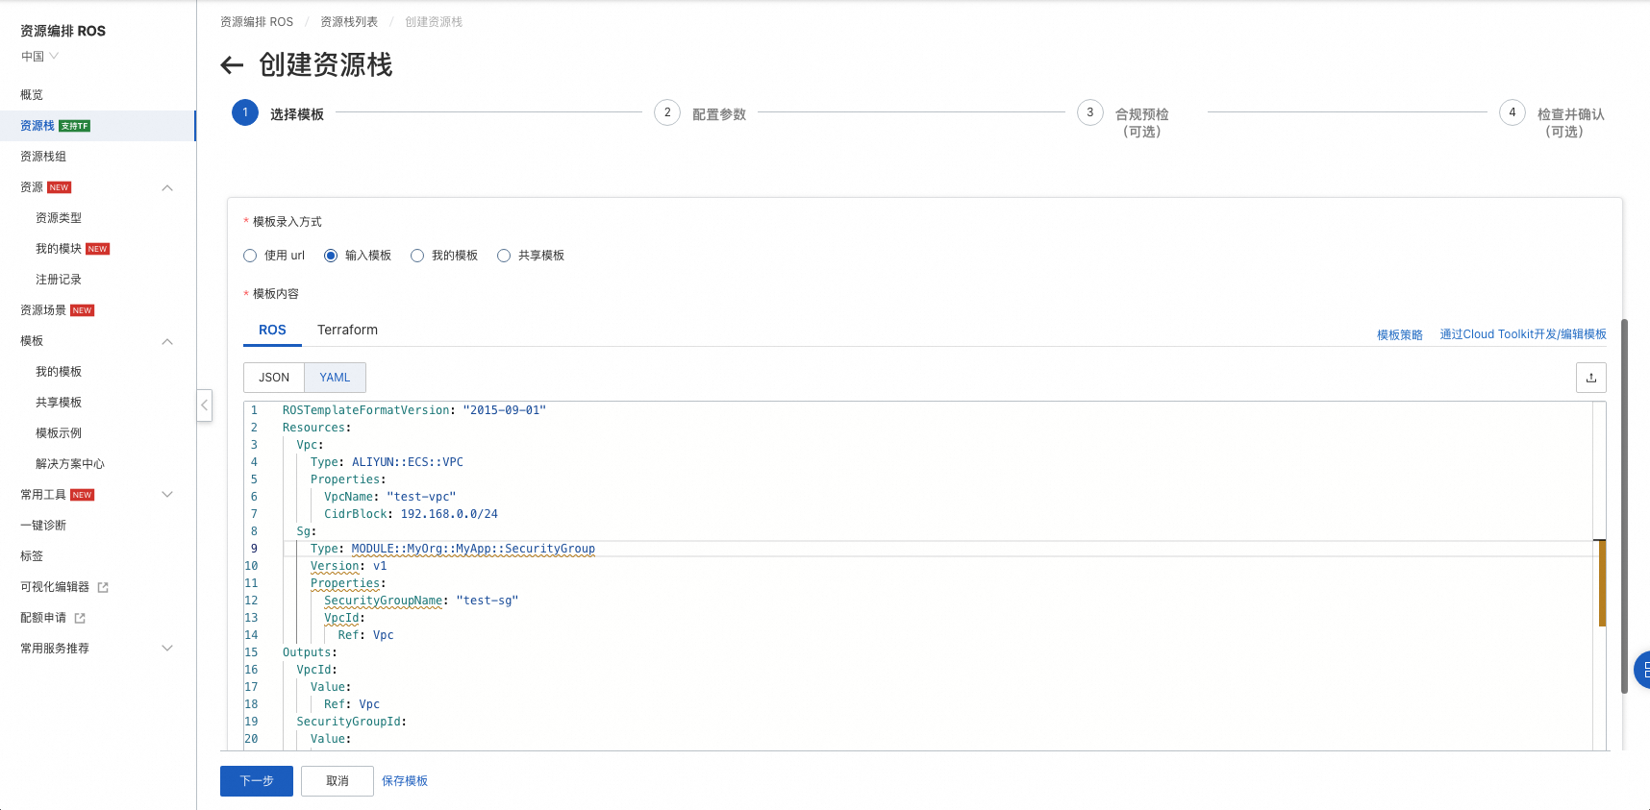Expand the 常用服务推荐 sidebar group
Screen dimensions: 1650x810
coord(167,649)
